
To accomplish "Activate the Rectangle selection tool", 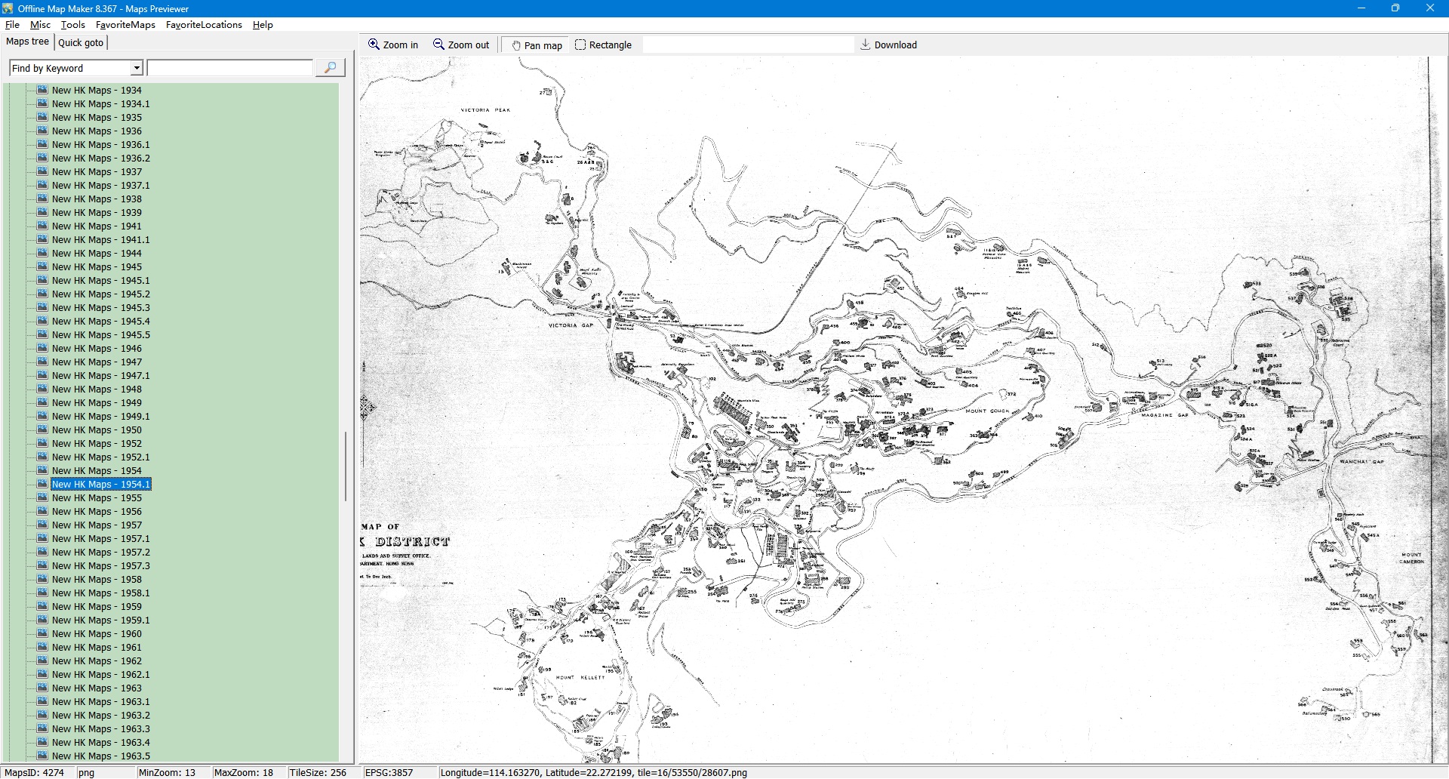I will (580, 45).
